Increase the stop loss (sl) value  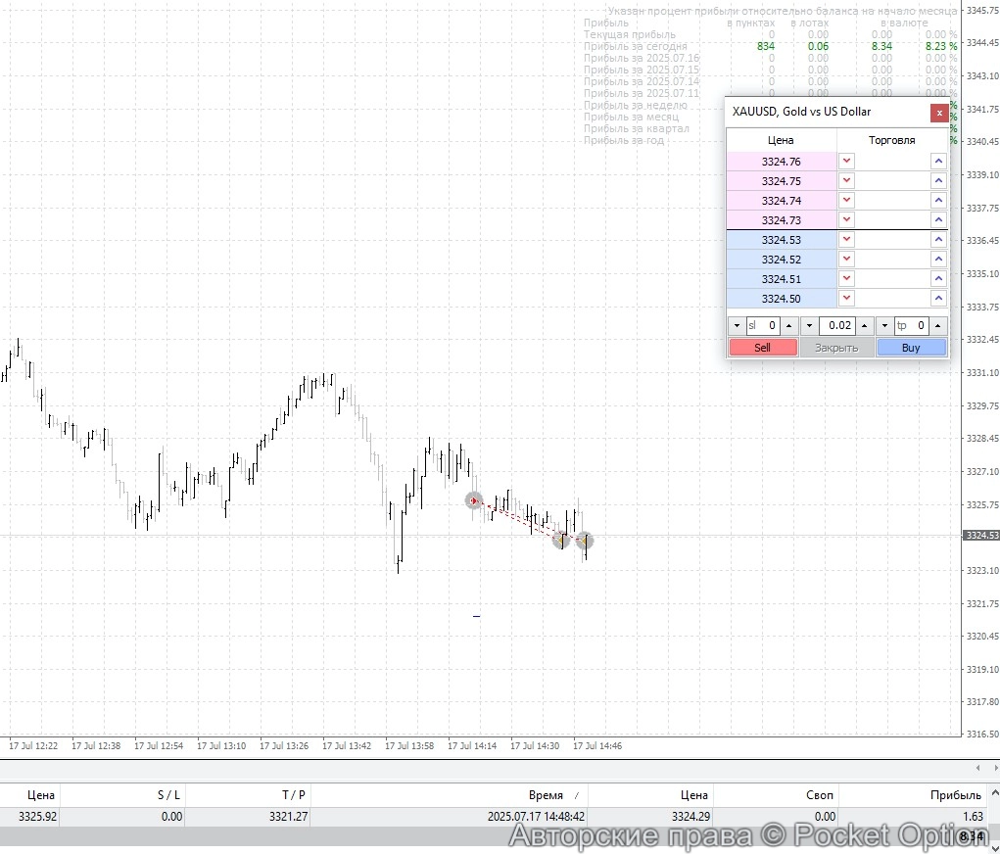[789, 326]
